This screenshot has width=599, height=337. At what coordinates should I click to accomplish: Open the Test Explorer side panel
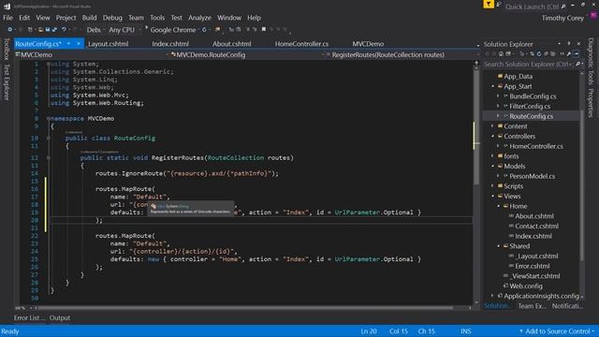[7, 82]
